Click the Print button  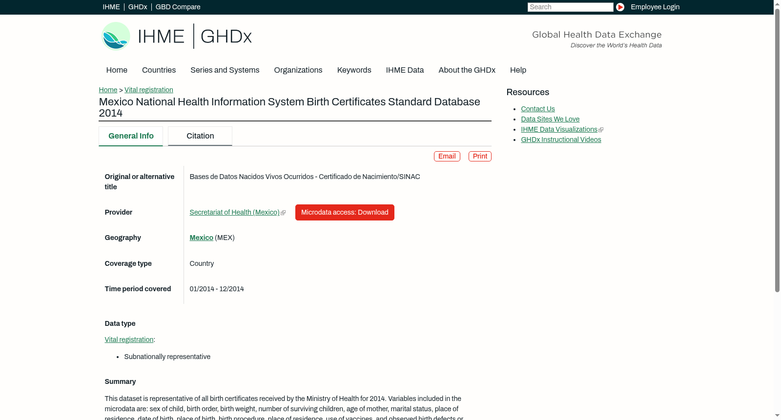pyautogui.click(x=480, y=156)
